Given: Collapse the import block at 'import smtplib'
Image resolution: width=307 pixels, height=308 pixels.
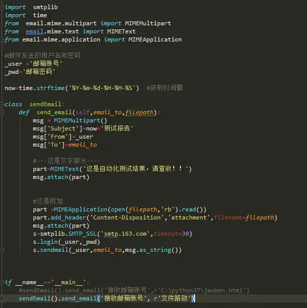Looking at the screenshot, I should pyautogui.click(x=2, y=8).
